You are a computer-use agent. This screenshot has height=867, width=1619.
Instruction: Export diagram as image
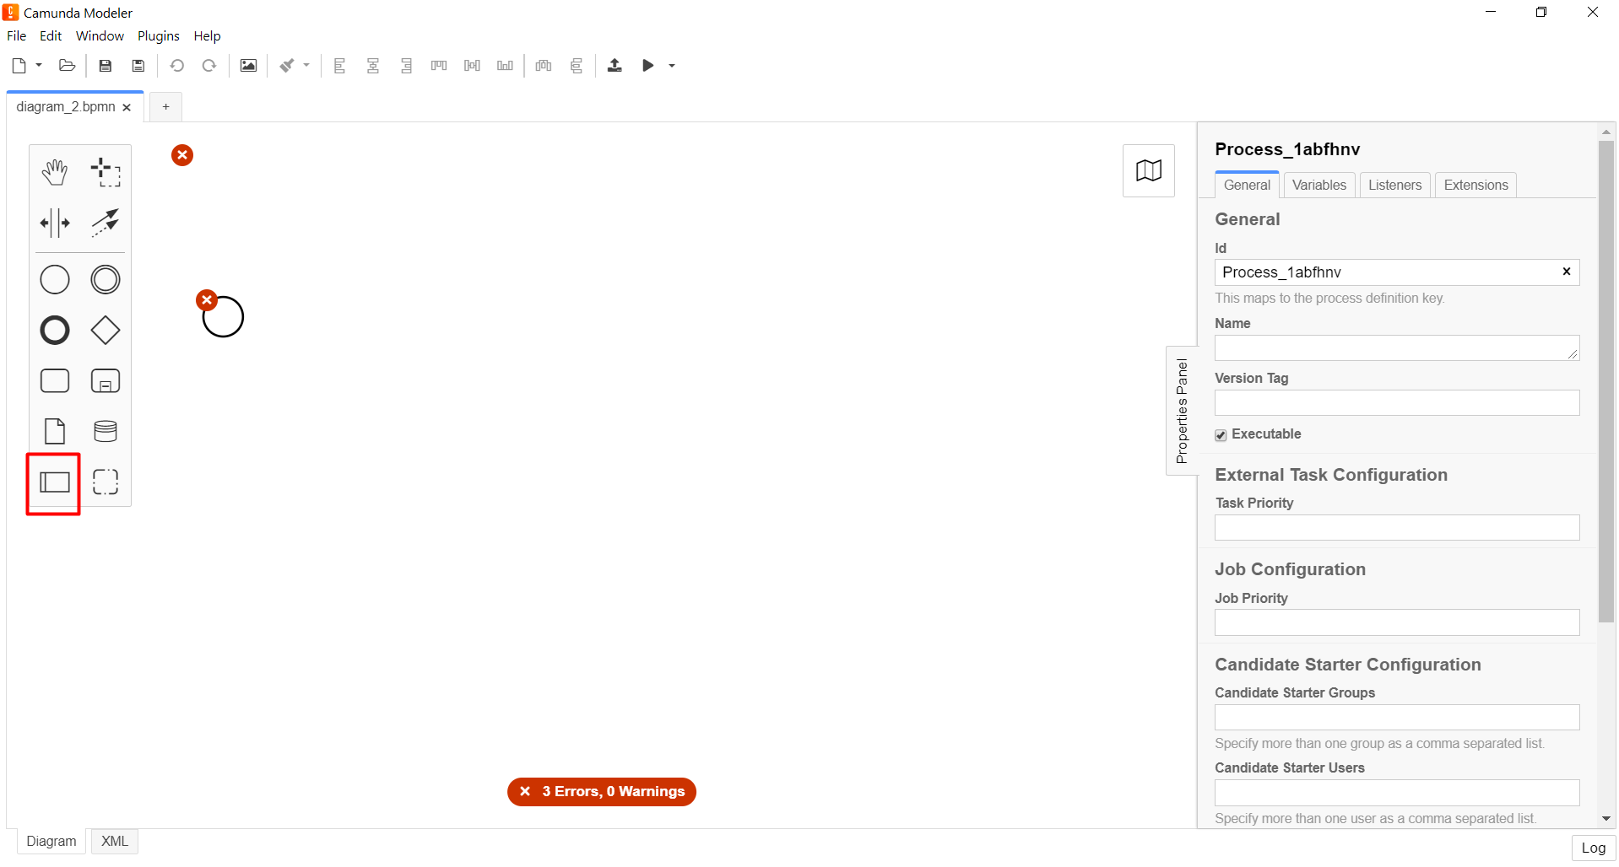[x=248, y=66]
